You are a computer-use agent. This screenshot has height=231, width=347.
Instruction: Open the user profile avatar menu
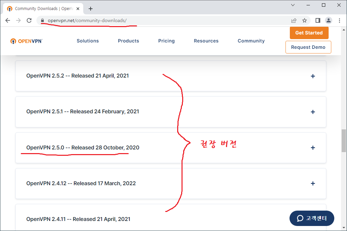329,21
